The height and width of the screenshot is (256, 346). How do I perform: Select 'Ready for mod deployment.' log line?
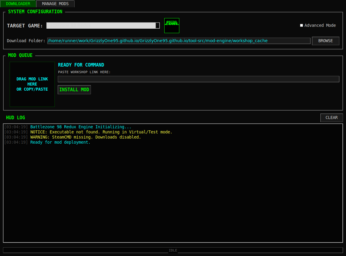60,142
